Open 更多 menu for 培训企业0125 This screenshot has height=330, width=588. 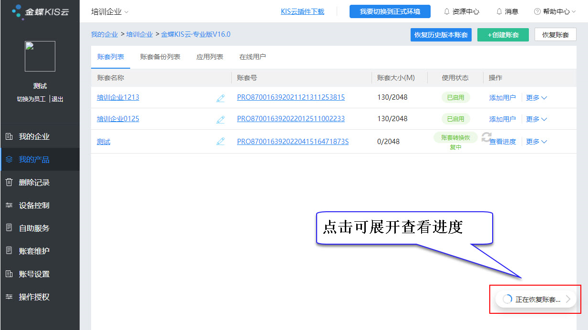click(x=536, y=119)
